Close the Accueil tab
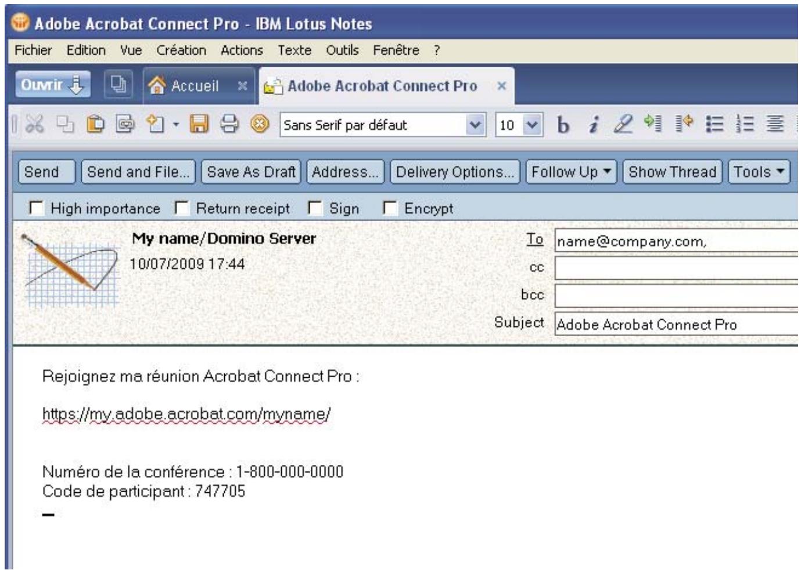The image size is (801, 570). (x=243, y=86)
